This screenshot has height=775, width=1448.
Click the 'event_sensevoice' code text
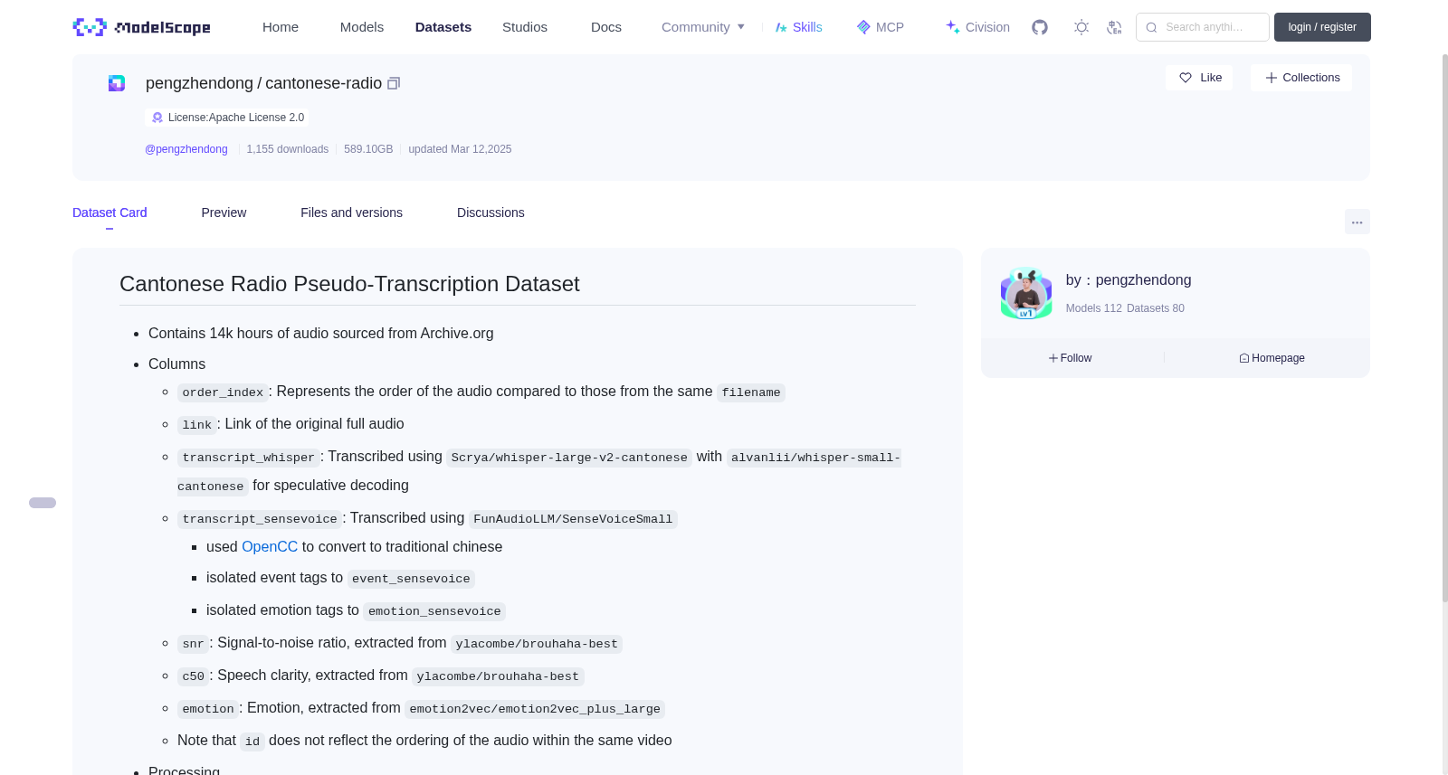tap(411, 579)
